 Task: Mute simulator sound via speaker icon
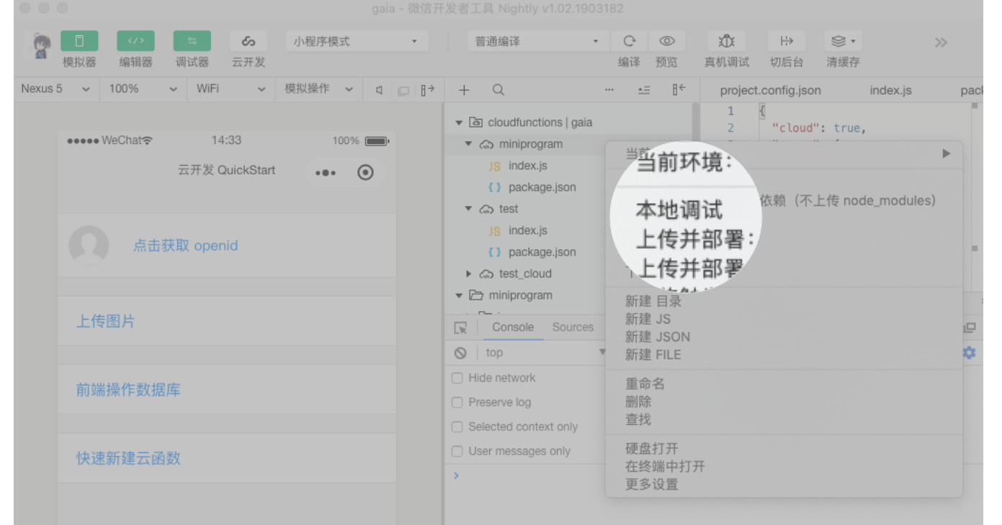tap(380, 90)
